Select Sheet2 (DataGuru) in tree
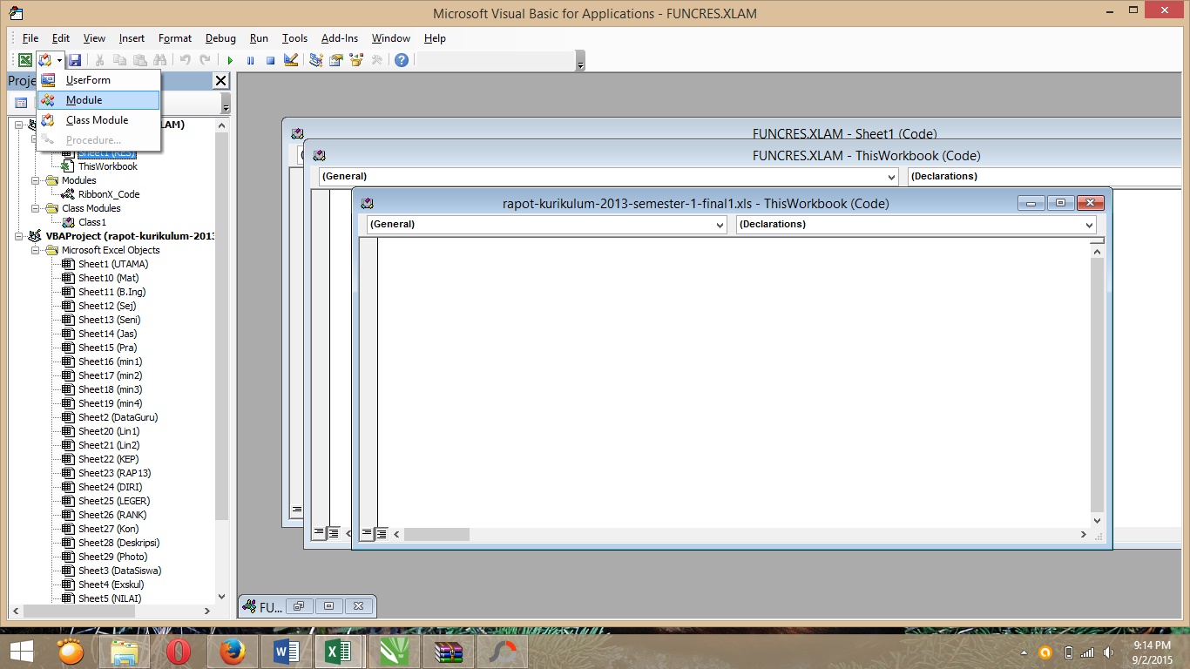 (118, 417)
